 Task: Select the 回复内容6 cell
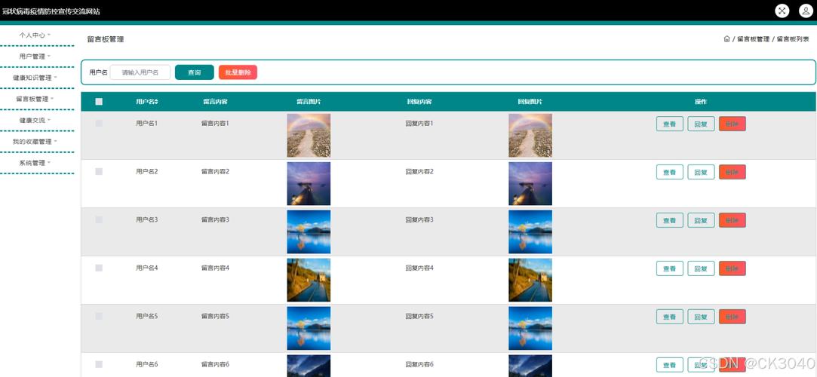tap(419, 364)
